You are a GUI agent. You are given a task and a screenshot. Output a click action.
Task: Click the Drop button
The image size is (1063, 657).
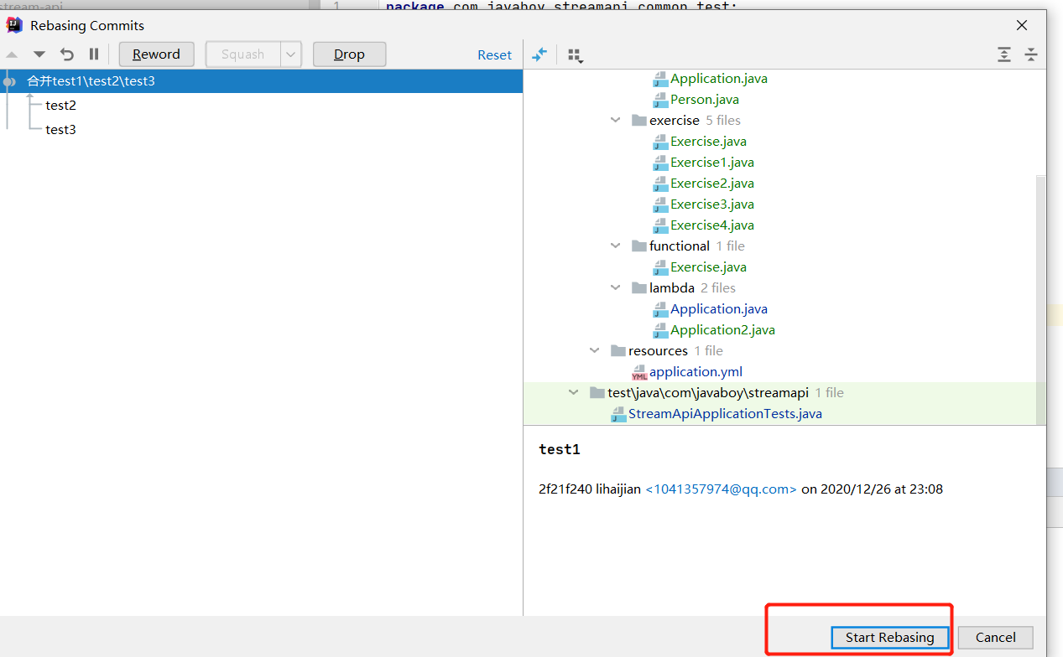[349, 54]
